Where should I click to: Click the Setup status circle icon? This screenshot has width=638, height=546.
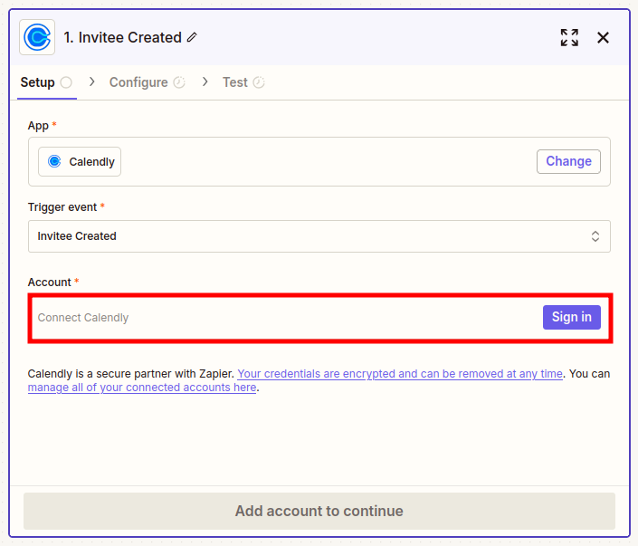[x=66, y=82]
